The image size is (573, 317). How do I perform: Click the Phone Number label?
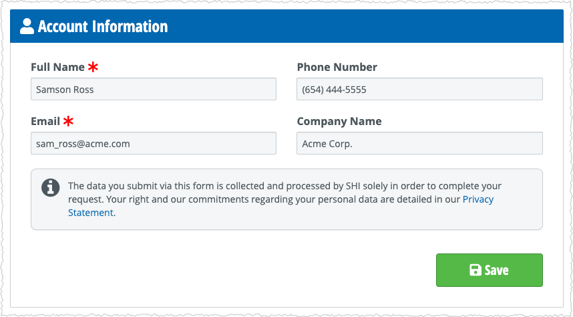tap(337, 67)
